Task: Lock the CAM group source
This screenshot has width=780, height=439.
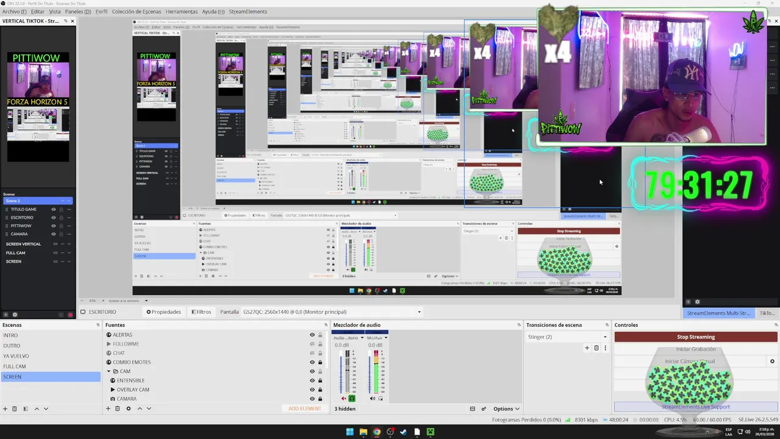Action: point(320,371)
